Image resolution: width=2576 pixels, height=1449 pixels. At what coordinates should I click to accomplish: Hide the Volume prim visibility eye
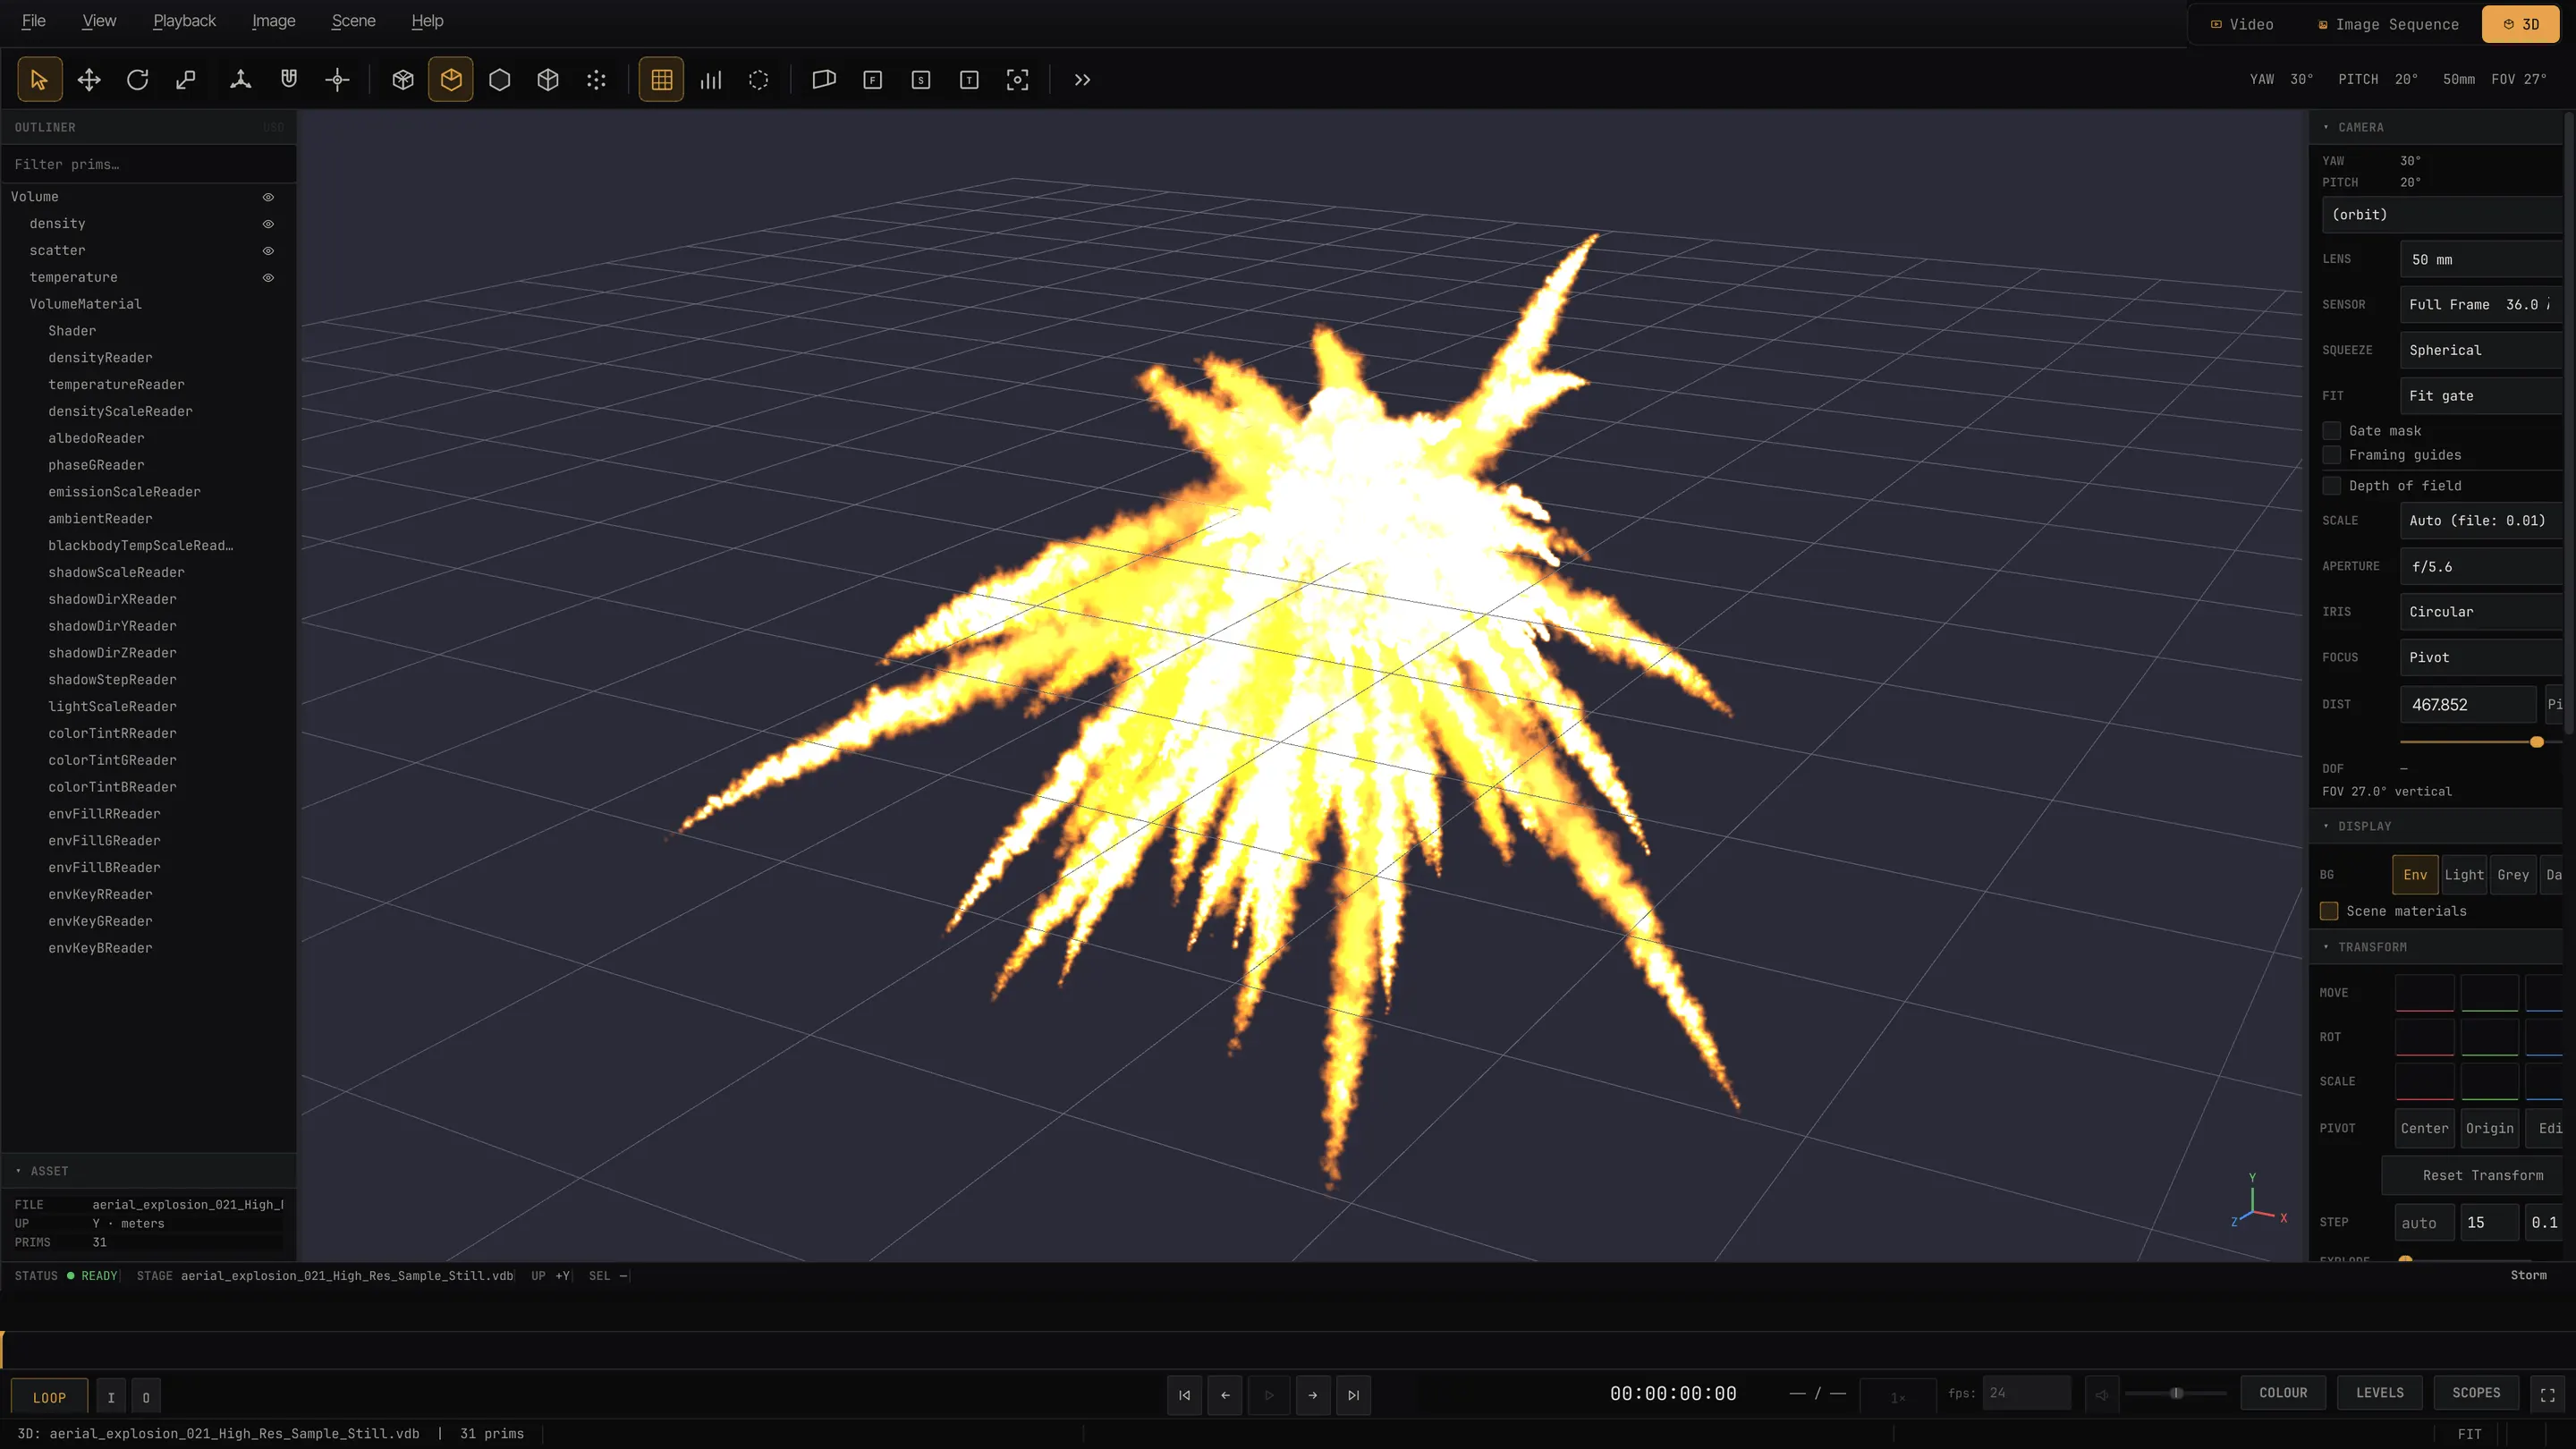tap(268, 197)
